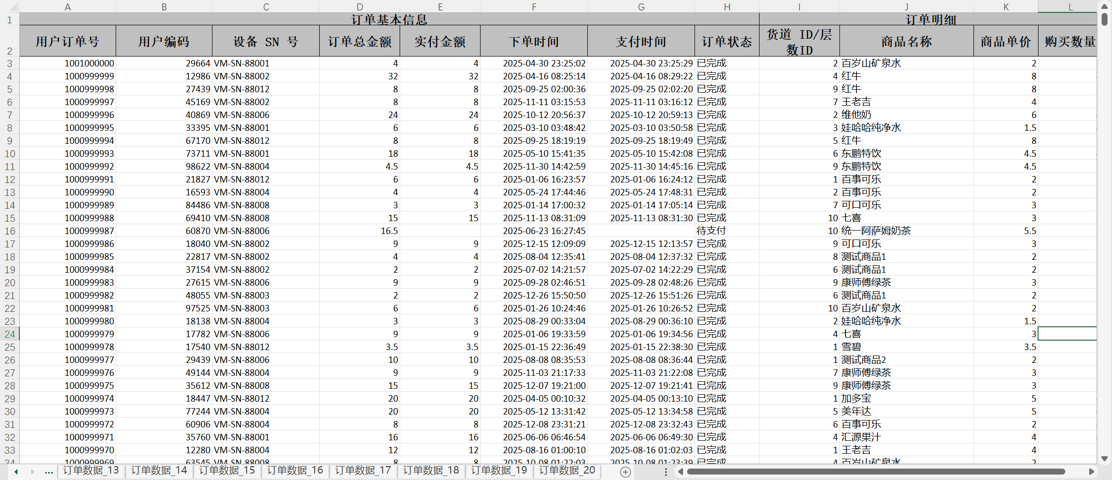Select sheet tab 订单数据_18
The height and width of the screenshot is (480, 1112).
tap(431, 470)
